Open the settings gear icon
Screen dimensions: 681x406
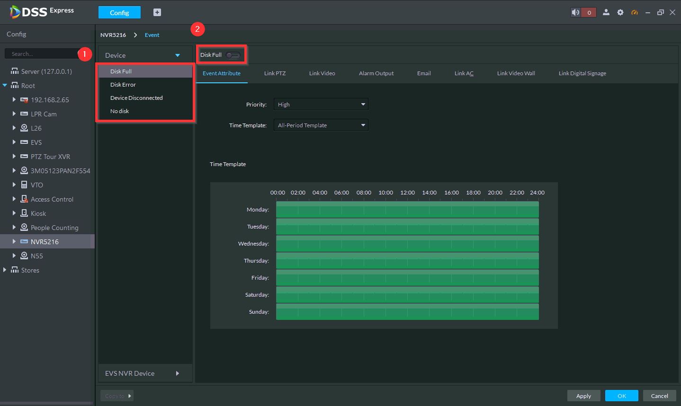click(x=620, y=12)
